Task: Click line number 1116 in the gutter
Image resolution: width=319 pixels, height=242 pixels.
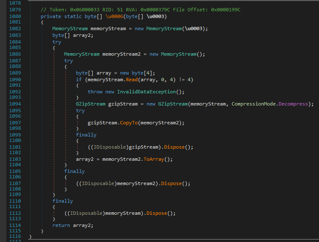Action: 15,236
